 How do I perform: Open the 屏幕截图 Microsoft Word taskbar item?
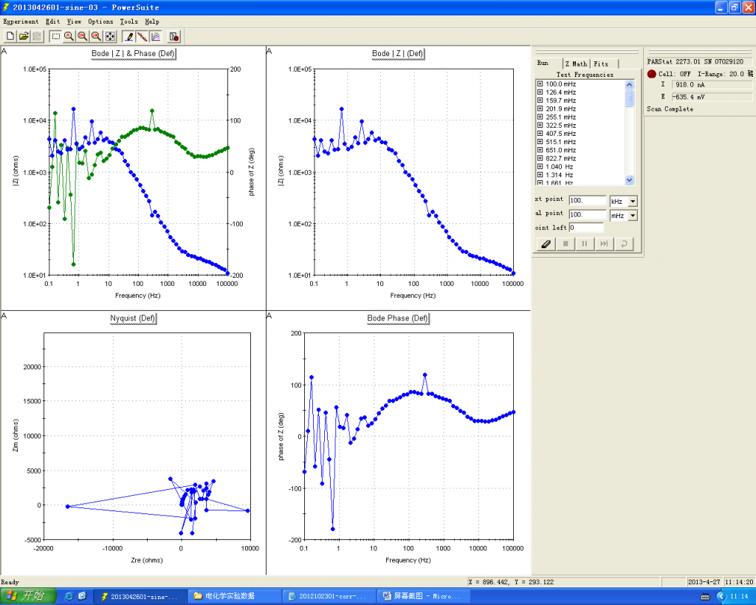[x=422, y=597]
